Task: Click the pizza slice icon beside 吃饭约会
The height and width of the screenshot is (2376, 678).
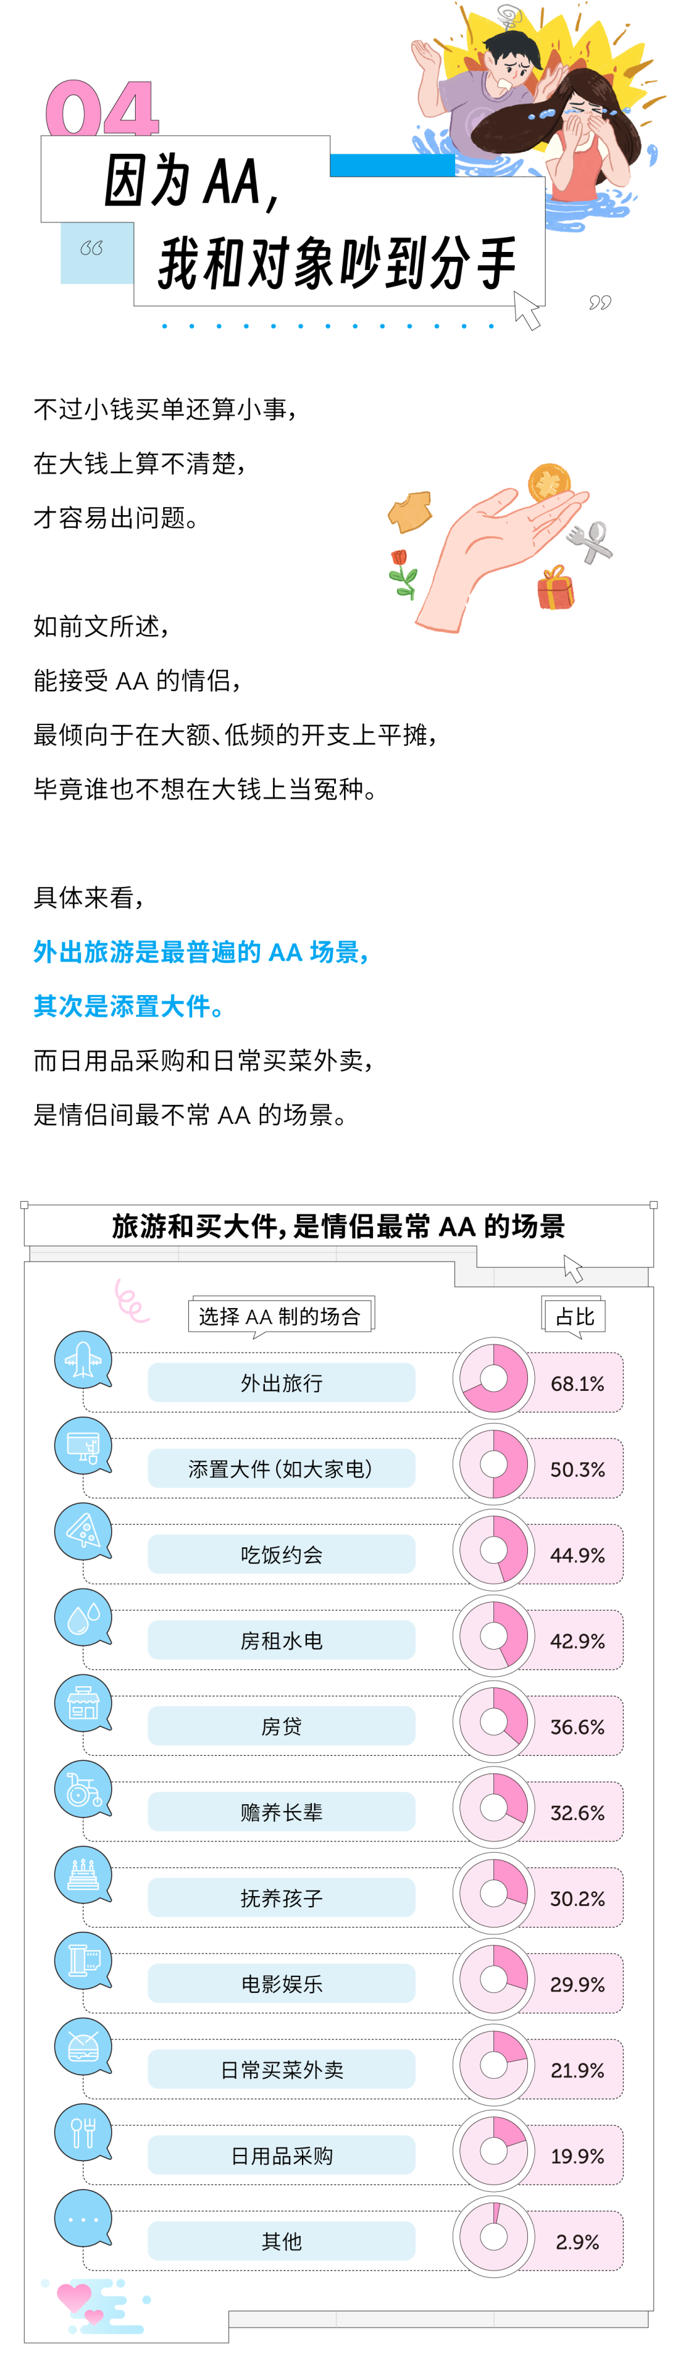Action: point(83,1531)
